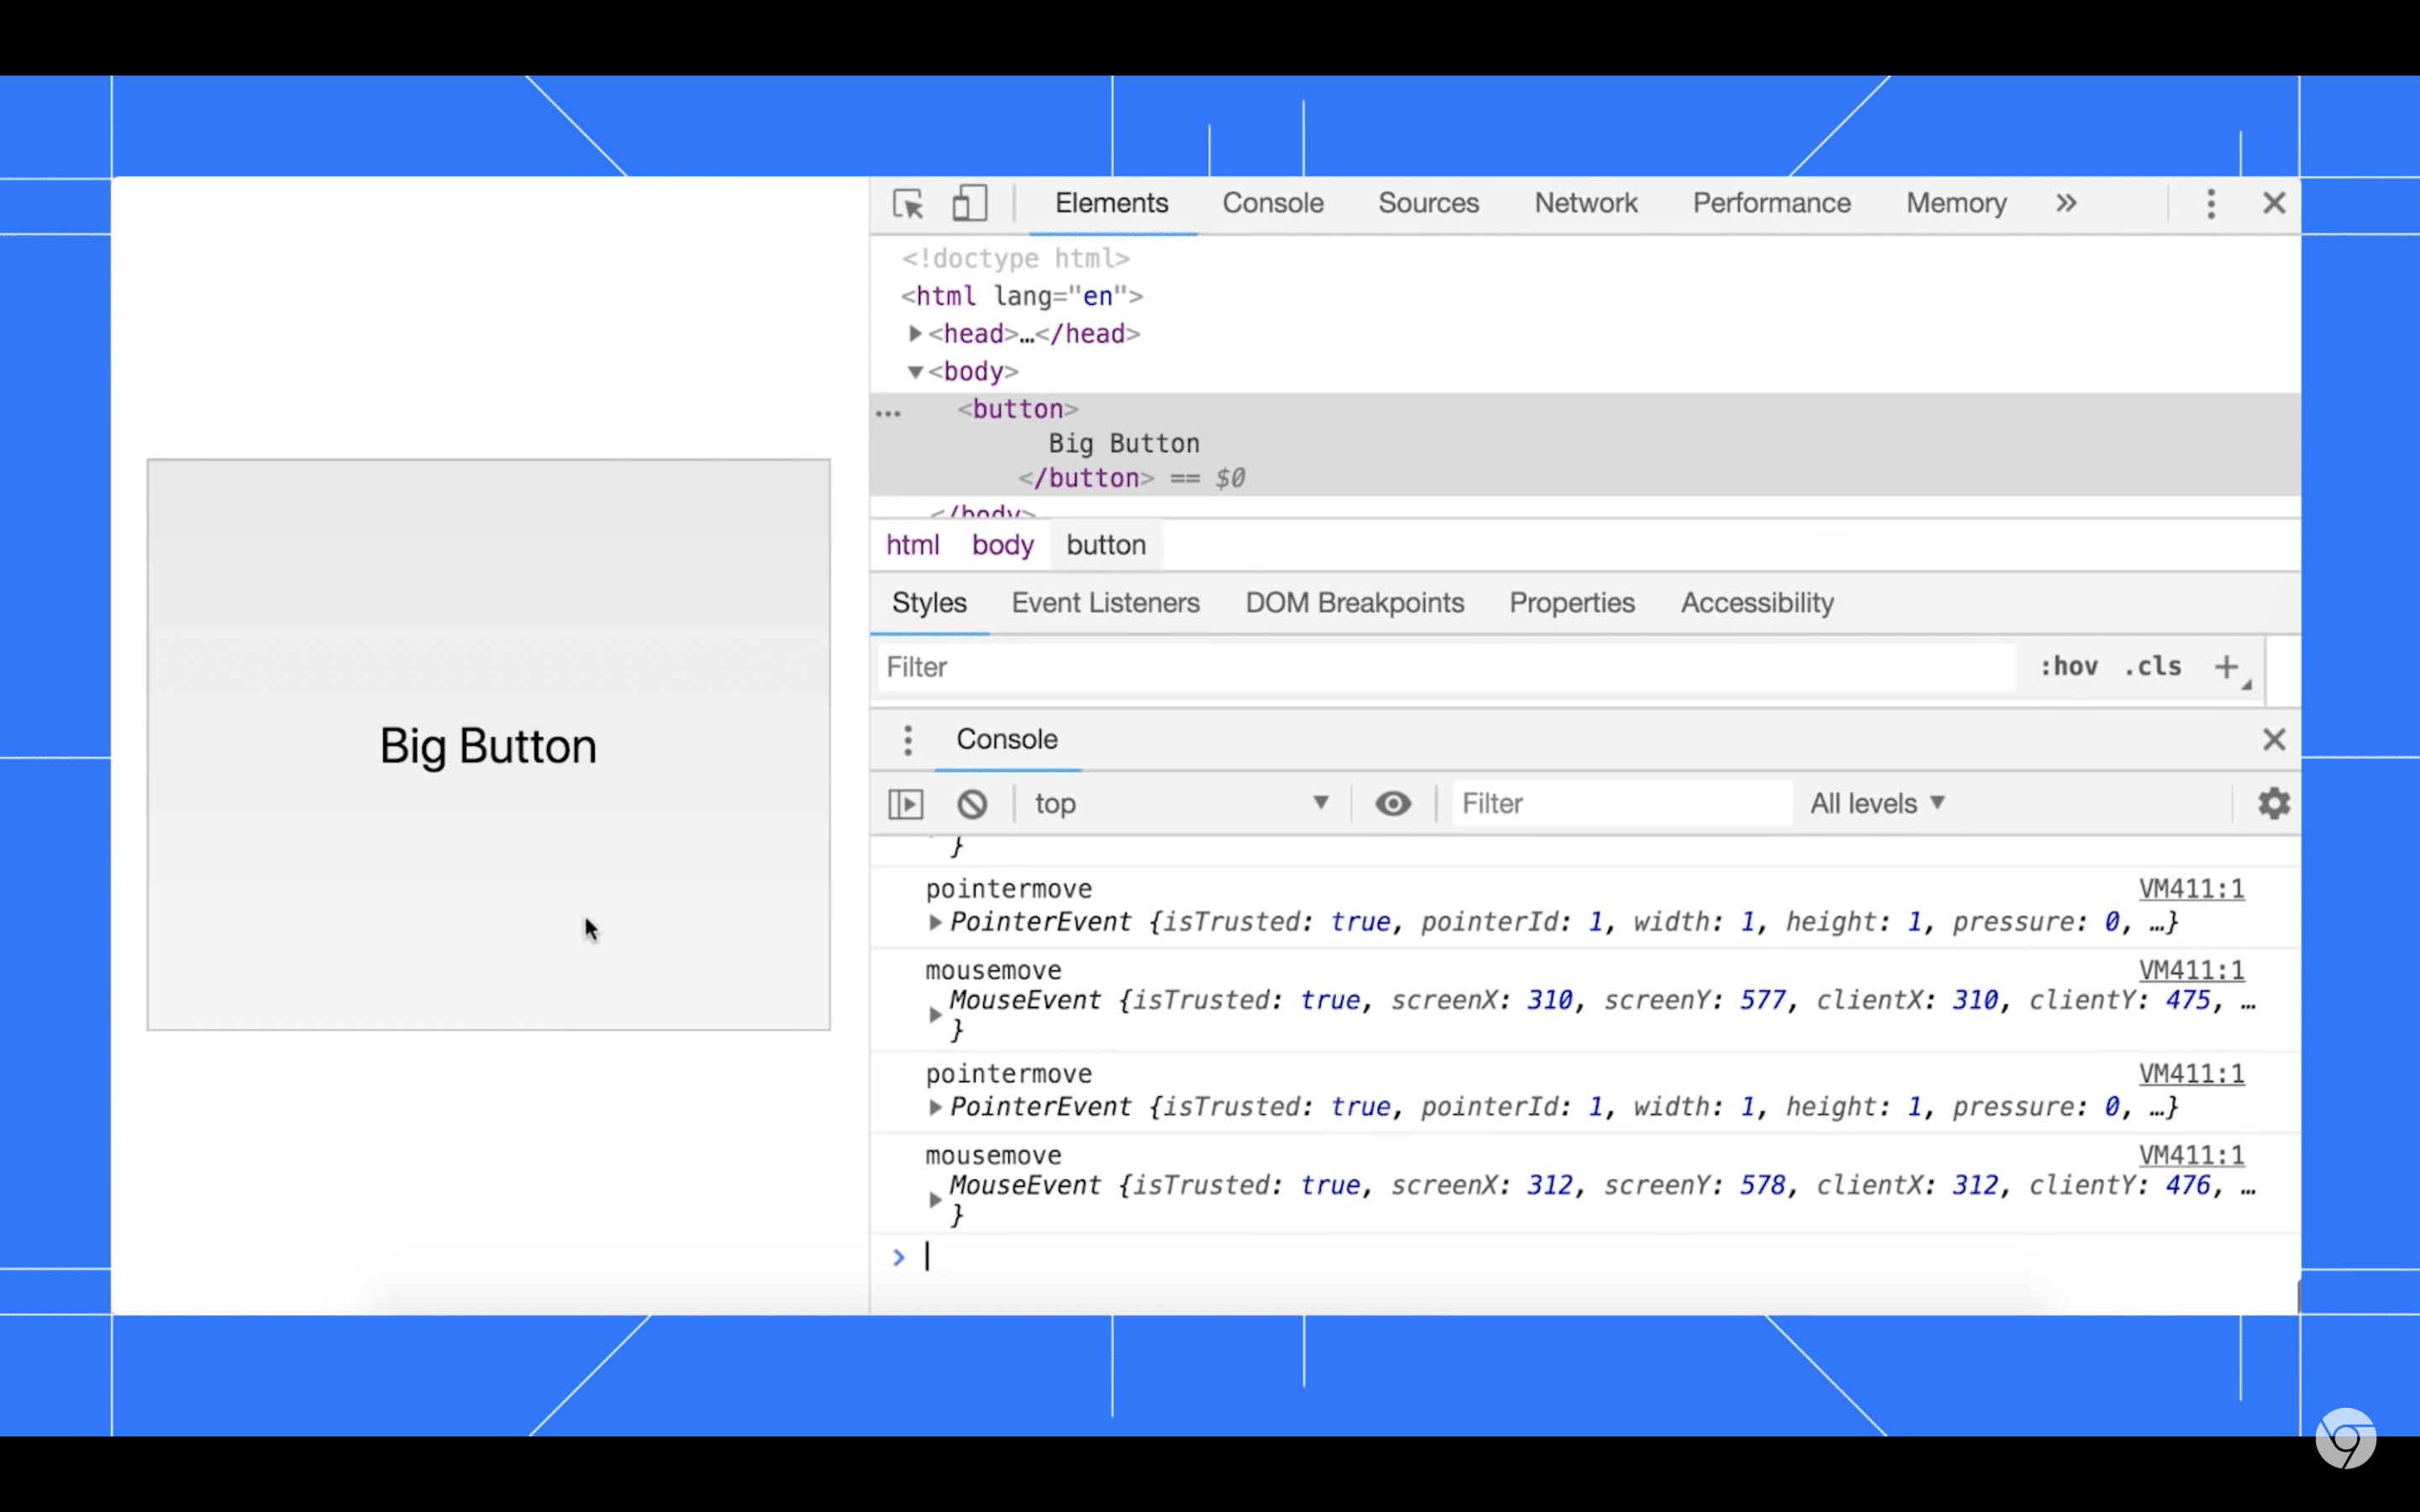Viewport: 2420px width, 1512px height.
Task: Click the device toolbar toggle icon
Action: [x=969, y=204]
